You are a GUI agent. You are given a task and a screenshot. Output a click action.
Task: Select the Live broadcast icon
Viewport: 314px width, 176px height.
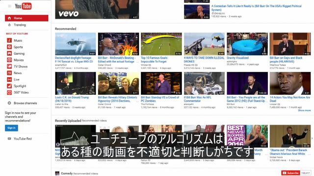9,79
